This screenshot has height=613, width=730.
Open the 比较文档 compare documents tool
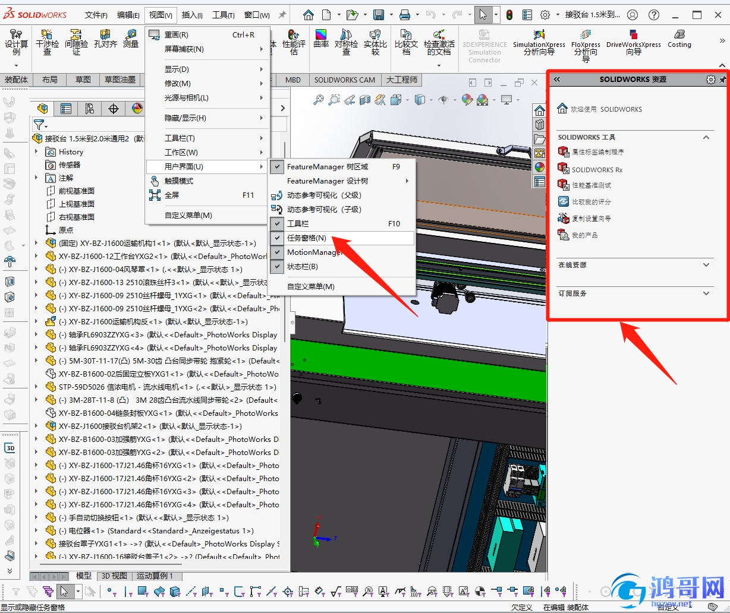coord(406,43)
